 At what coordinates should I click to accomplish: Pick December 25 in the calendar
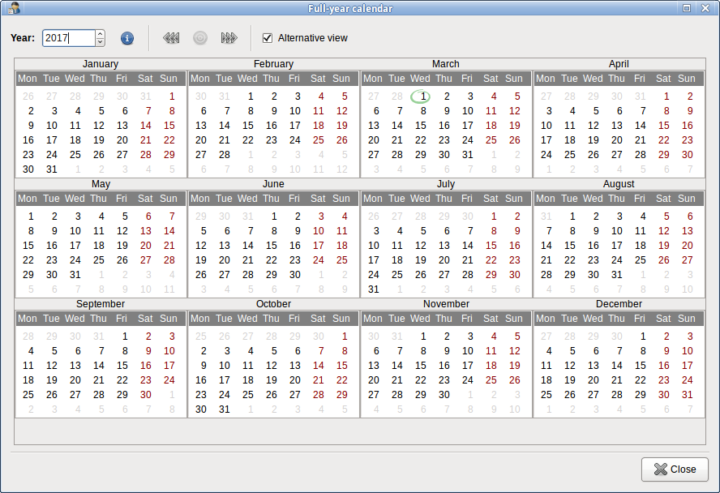pyautogui.click(x=546, y=395)
